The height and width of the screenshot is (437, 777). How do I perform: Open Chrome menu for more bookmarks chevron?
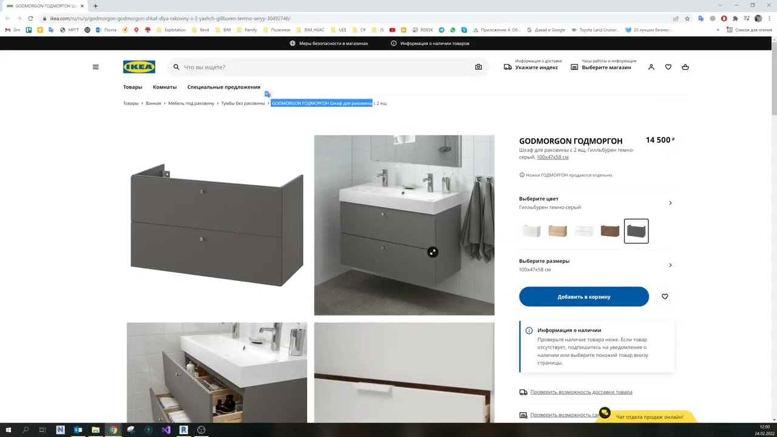click(x=718, y=30)
